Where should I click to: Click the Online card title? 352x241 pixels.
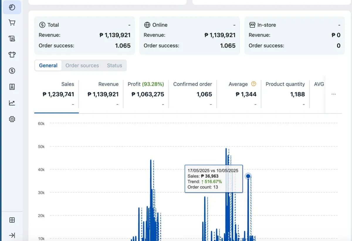160,25
